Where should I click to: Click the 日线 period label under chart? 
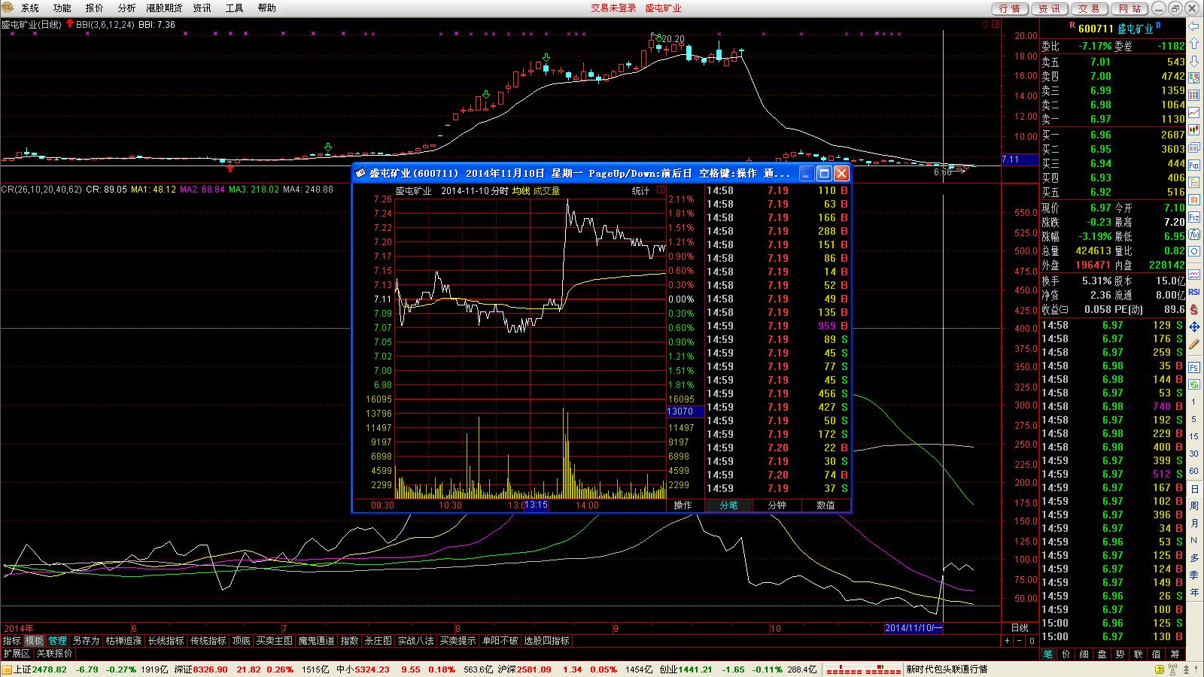(1019, 628)
